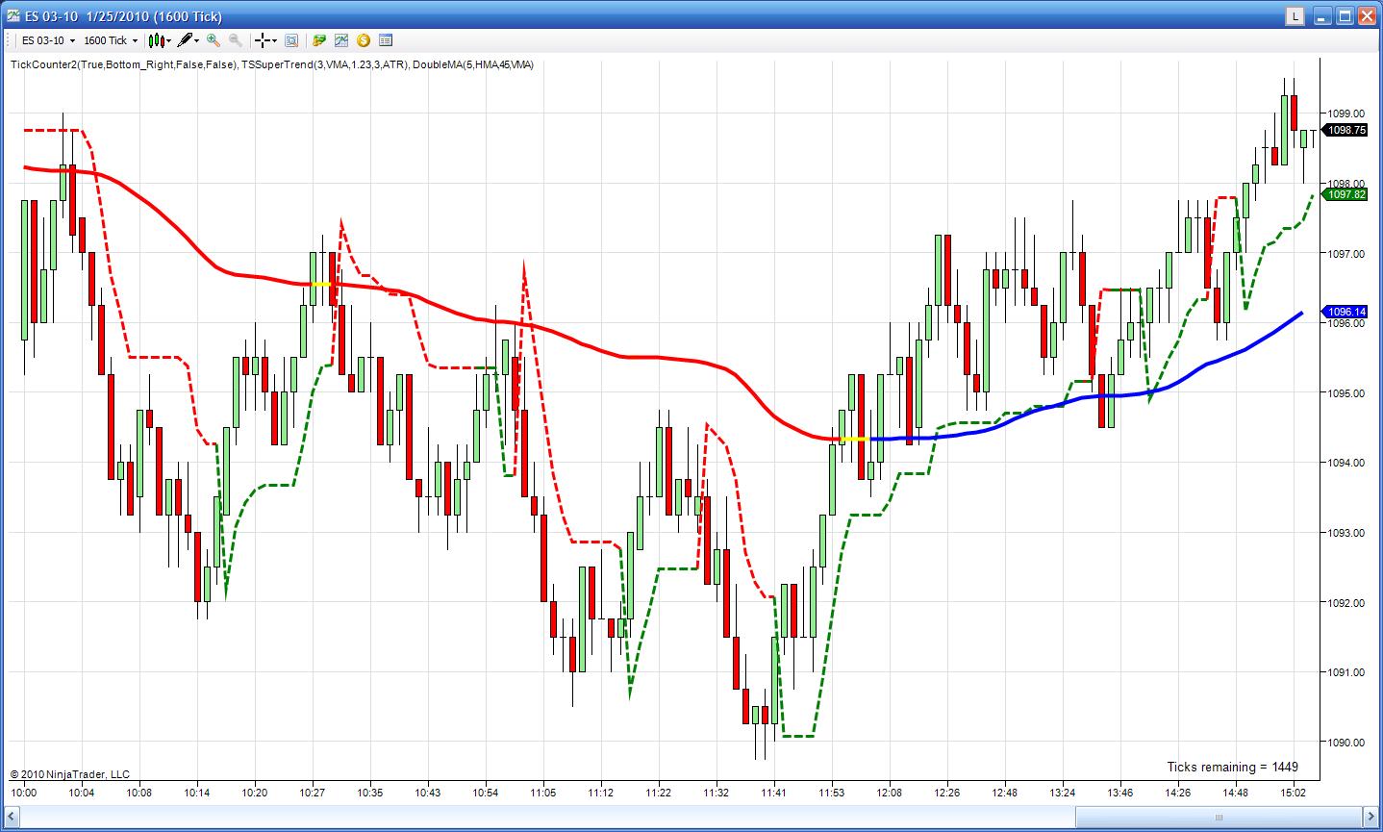Click the zoom in magnifier icon
This screenshot has height=832, width=1383.
[x=214, y=40]
